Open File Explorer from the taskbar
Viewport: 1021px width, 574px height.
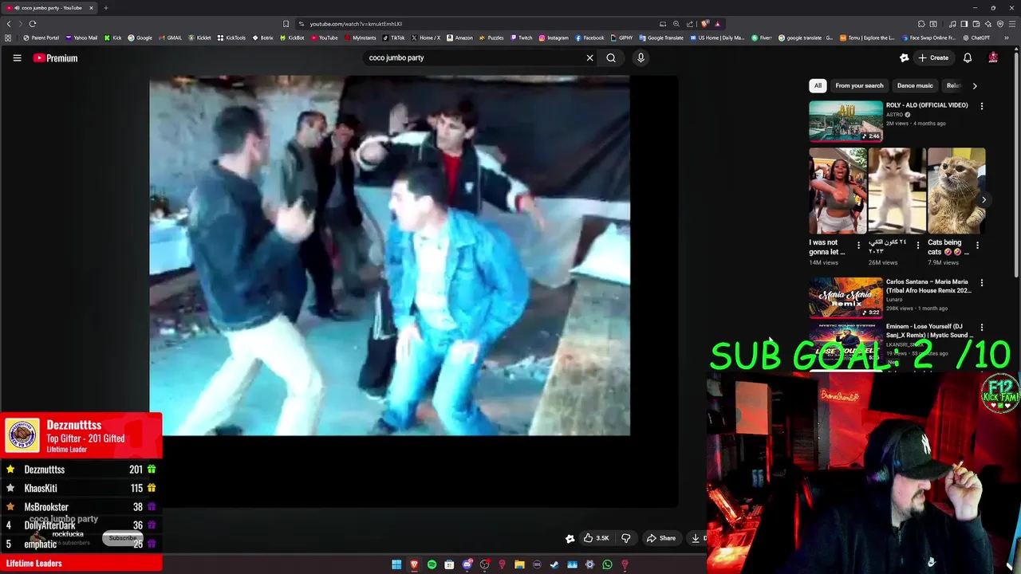519,564
